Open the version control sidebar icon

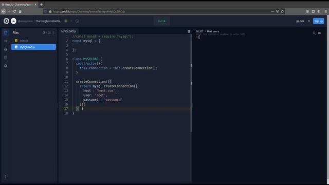click(x=6, y=41)
